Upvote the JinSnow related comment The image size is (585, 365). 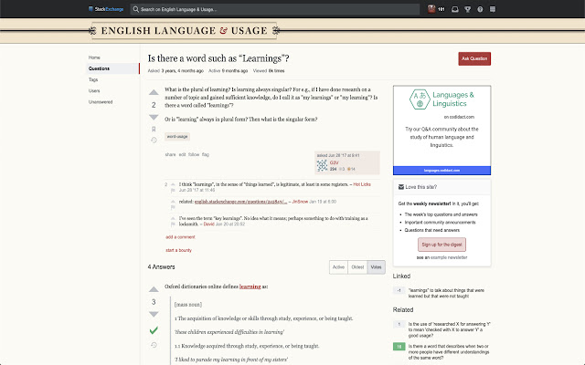pos(173,202)
